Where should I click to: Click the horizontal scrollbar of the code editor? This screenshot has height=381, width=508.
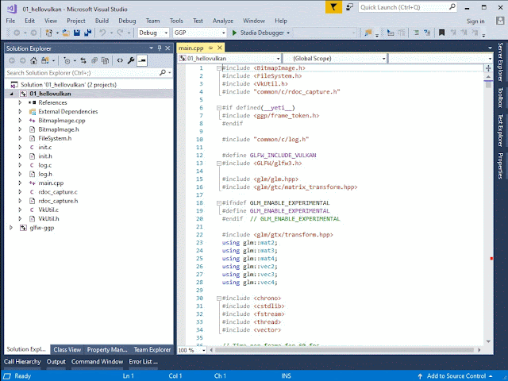coord(344,350)
